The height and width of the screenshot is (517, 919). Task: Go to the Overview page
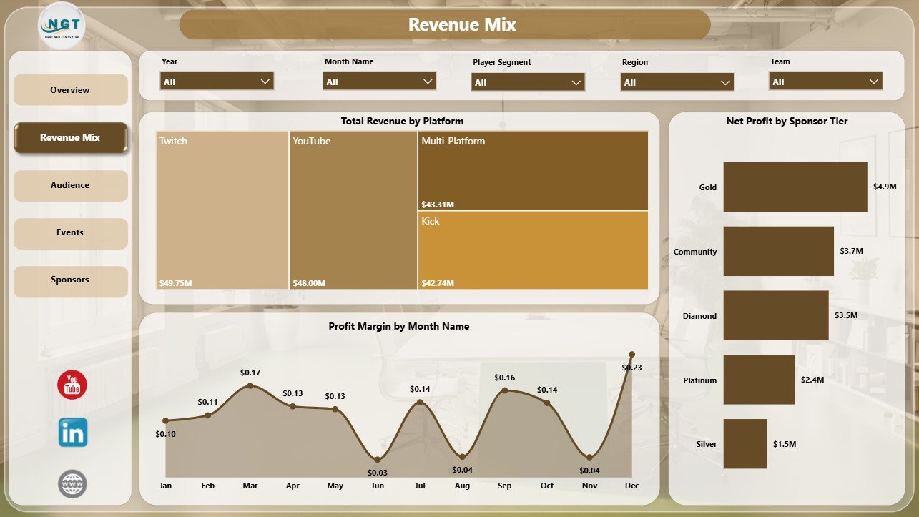71,90
